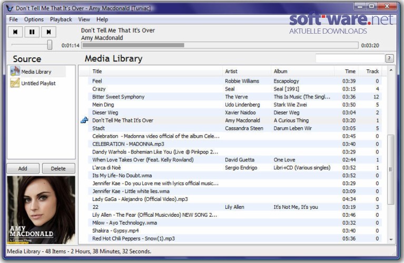The width and height of the screenshot is (404, 263).
Task: Click album 'Stark Wie Zwei'
Action: [290, 105]
